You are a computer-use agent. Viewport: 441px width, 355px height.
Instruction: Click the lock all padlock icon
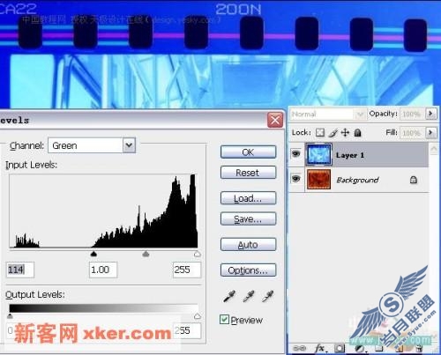point(357,133)
